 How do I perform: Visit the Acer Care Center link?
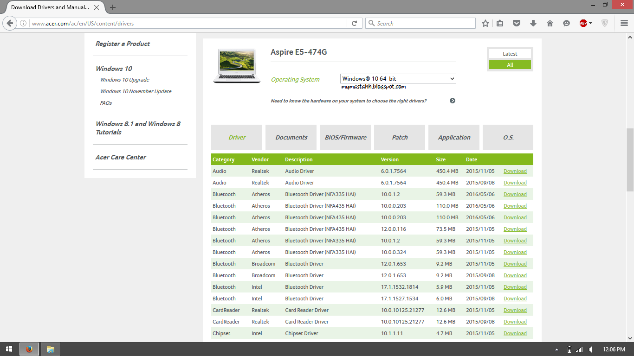pos(121,157)
